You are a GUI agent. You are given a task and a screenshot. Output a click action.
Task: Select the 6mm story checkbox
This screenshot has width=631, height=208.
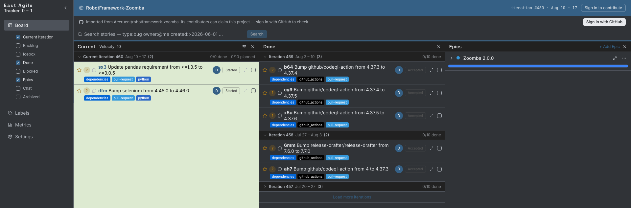tap(439, 148)
